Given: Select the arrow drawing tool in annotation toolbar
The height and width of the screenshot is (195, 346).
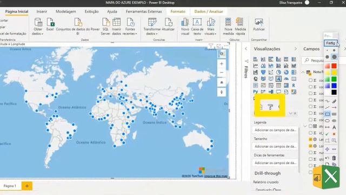Looking at the screenshot, I should [334, 107].
